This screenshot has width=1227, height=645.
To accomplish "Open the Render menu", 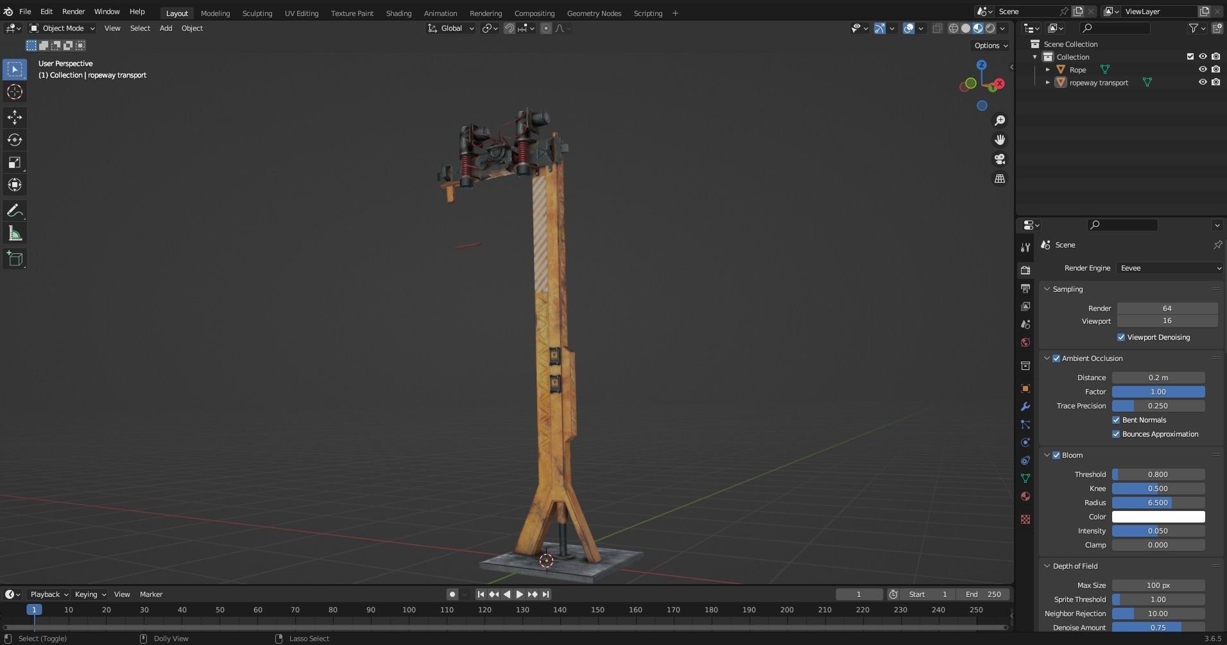I will click(73, 12).
